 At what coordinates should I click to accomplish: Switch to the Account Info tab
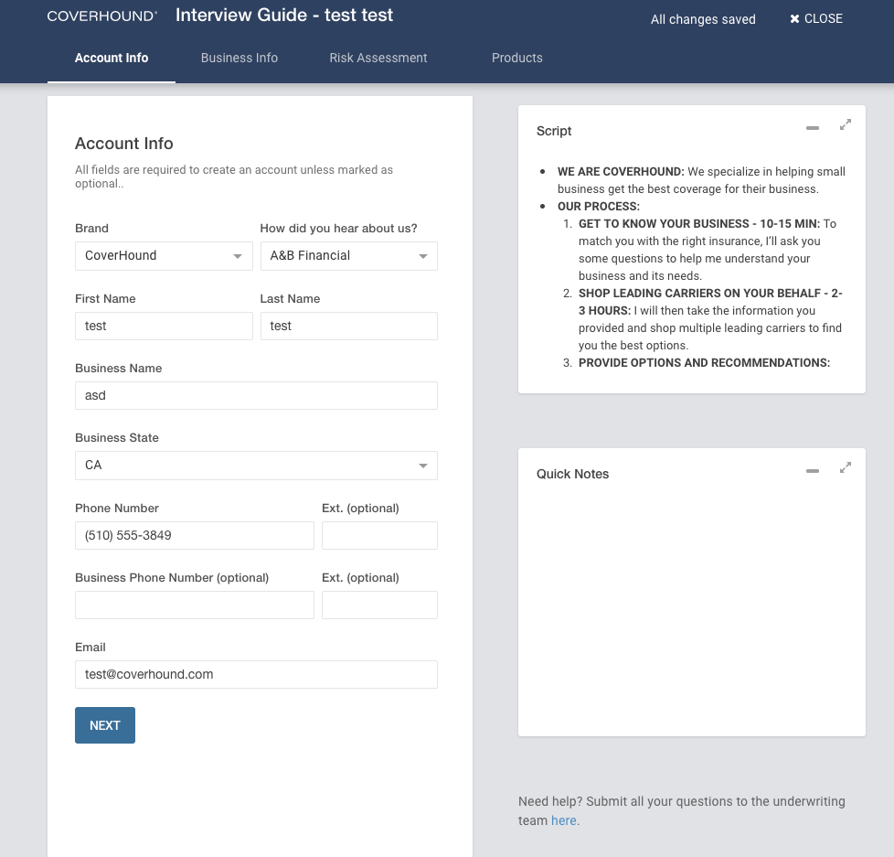(112, 58)
